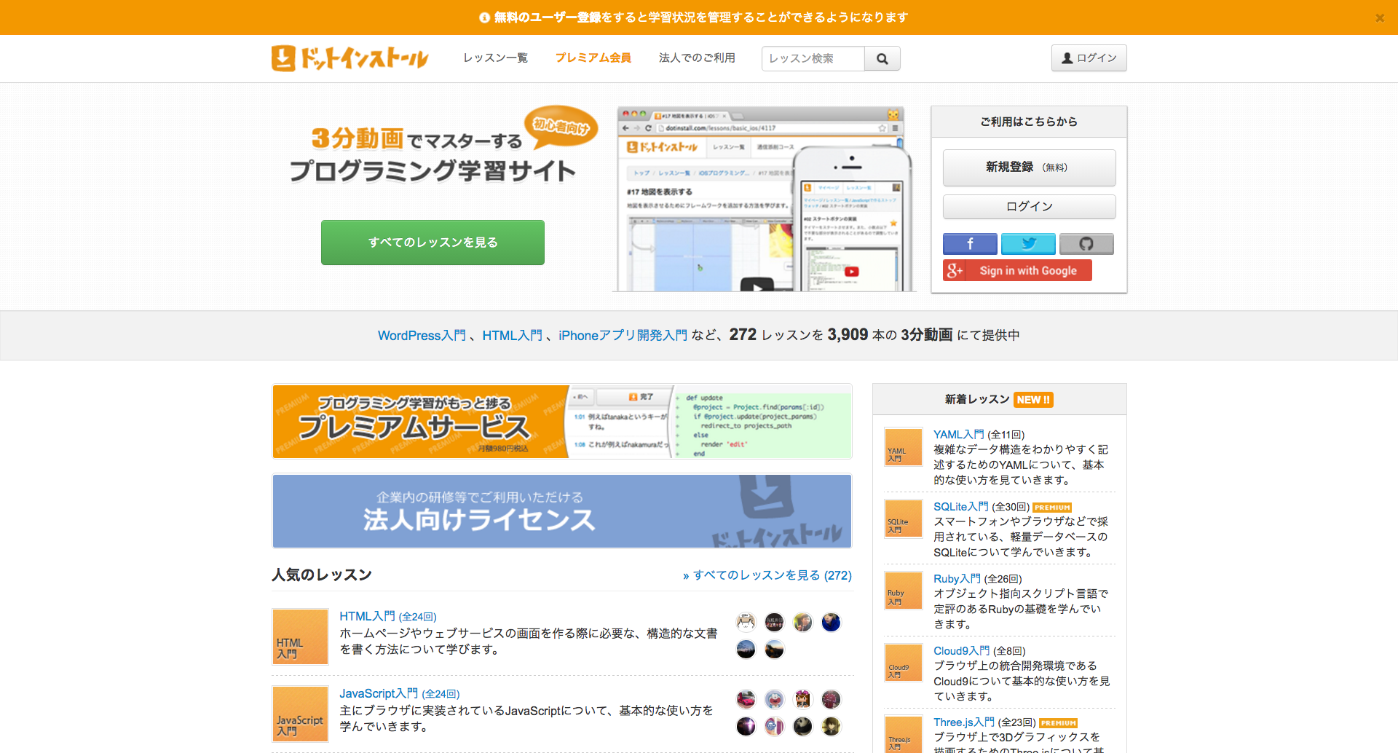
Task: Sign in with the GitHub icon button
Action: 1086,244
